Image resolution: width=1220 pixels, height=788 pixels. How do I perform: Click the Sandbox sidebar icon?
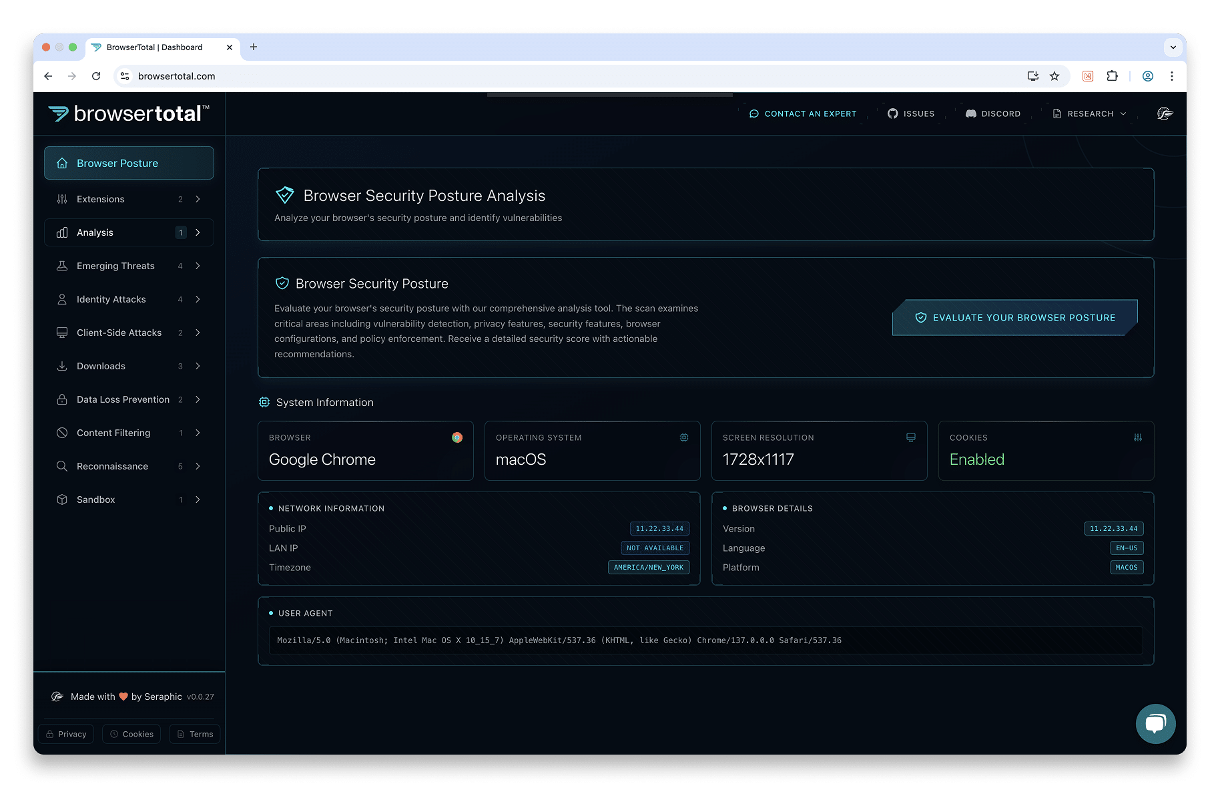point(62,500)
